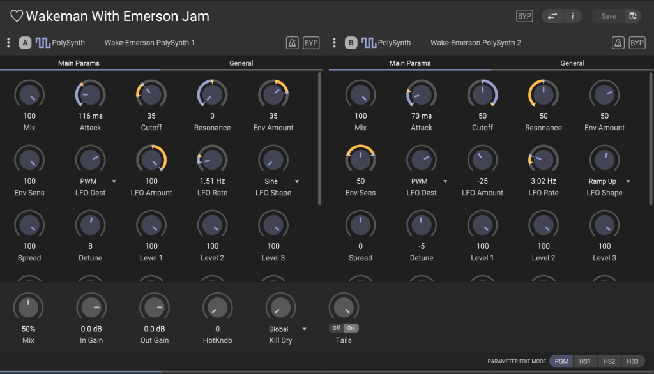The width and height of the screenshot is (654, 374).
Task: Click slot A Attack knob at 116 ms
Action: pyautogui.click(x=90, y=94)
